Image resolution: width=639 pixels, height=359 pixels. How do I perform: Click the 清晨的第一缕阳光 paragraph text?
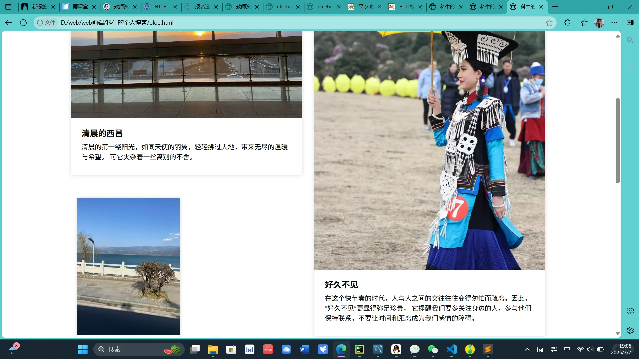click(185, 152)
